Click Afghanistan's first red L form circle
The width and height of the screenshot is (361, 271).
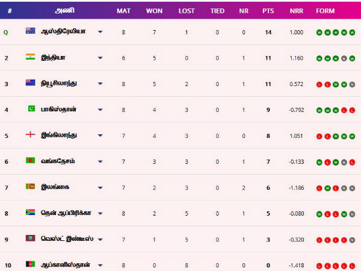point(318,265)
